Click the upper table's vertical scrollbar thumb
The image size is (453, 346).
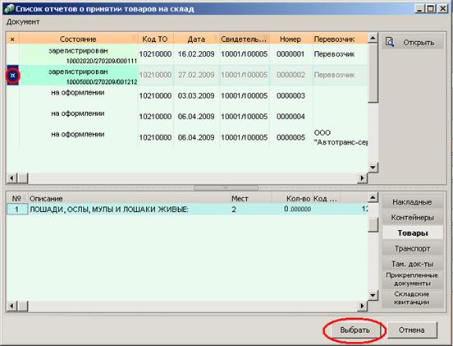(x=373, y=73)
